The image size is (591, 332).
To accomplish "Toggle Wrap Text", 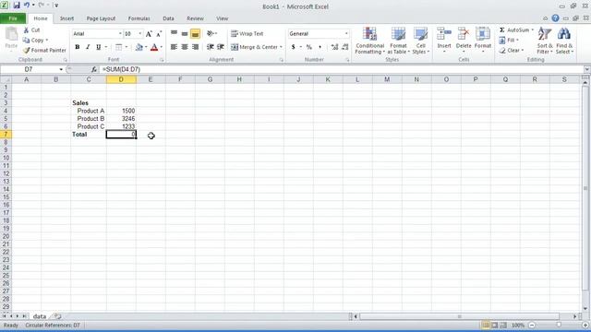I will click(x=247, y=33).
